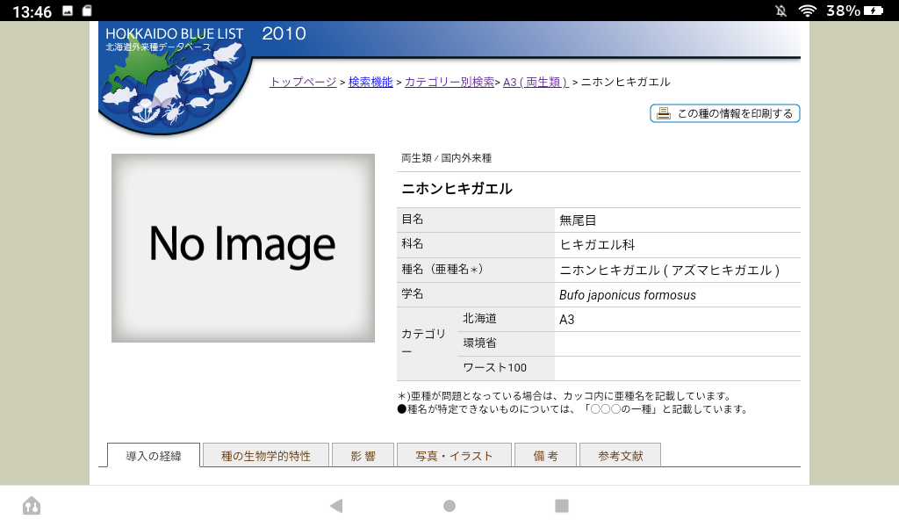This screenshot has width=899, height=527.
Task: Click the 目名 row label
Action: (x=413, y=219)
